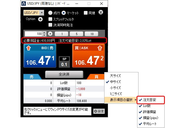Select the マーケット radio button
Screen dimensions: 185x128
64,13
